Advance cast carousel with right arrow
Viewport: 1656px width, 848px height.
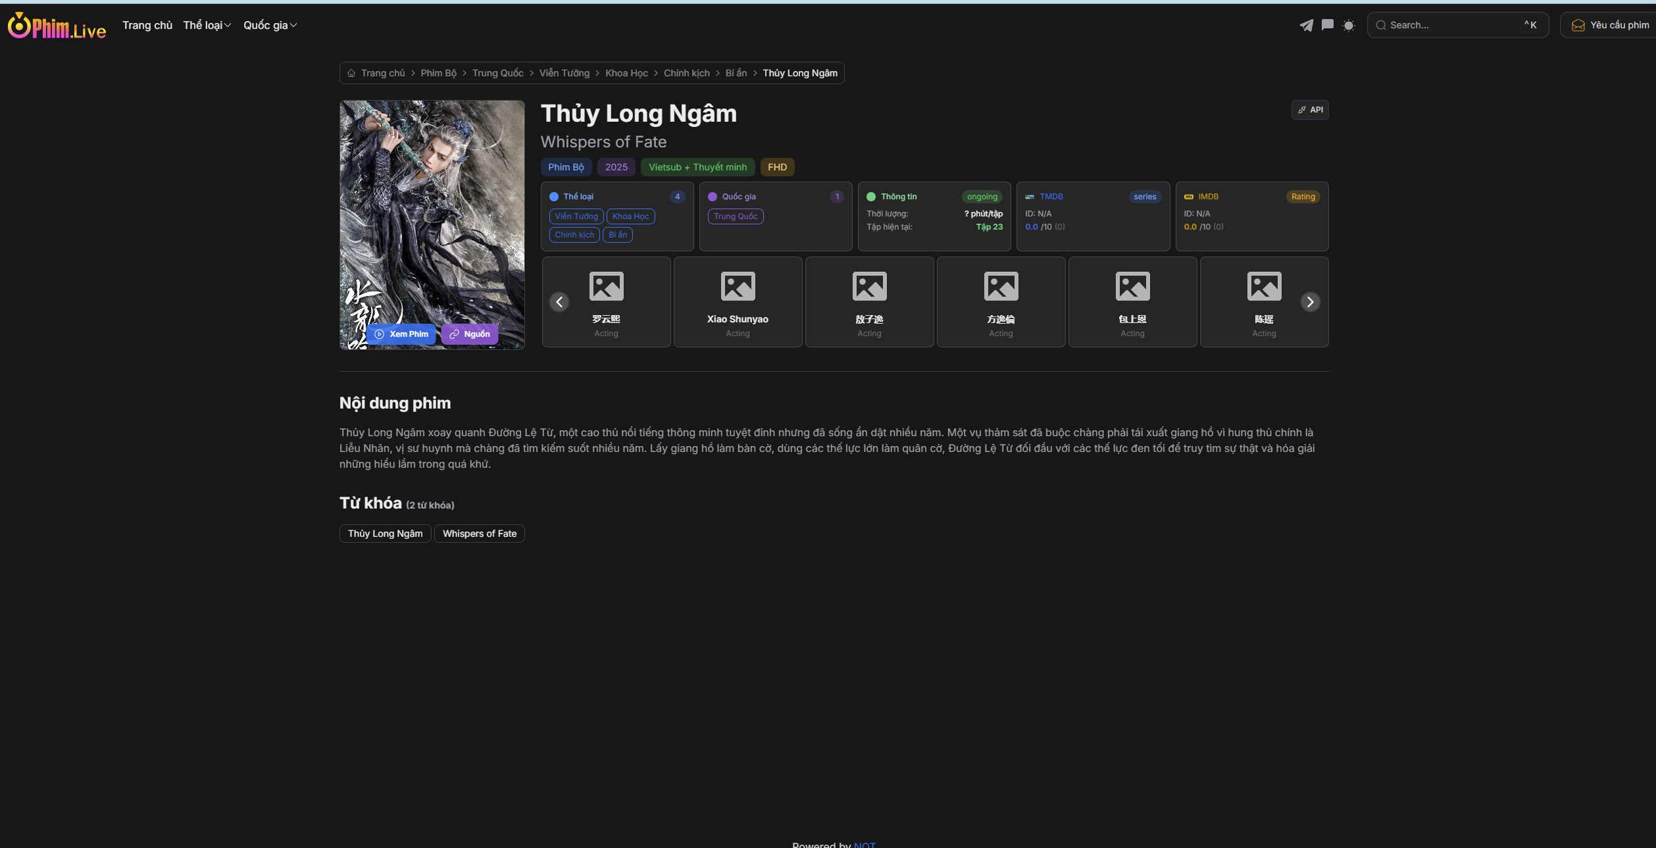[x=1309, y=302]
